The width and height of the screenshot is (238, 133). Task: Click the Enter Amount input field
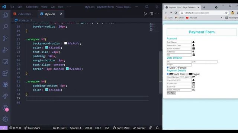click(179, 90)
